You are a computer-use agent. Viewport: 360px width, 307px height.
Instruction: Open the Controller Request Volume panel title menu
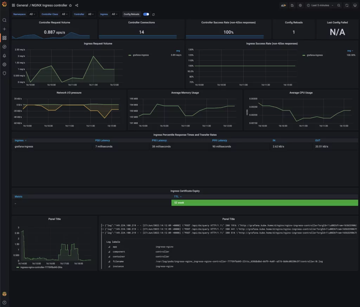tap(54, 23)
